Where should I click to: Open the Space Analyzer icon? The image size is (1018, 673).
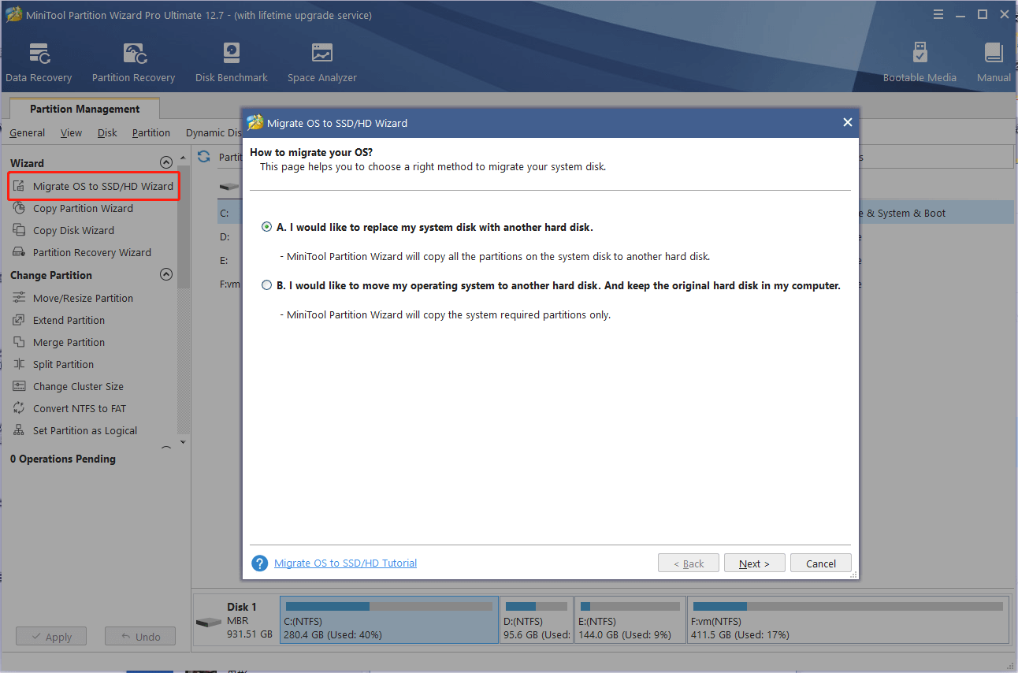[321, 54]
